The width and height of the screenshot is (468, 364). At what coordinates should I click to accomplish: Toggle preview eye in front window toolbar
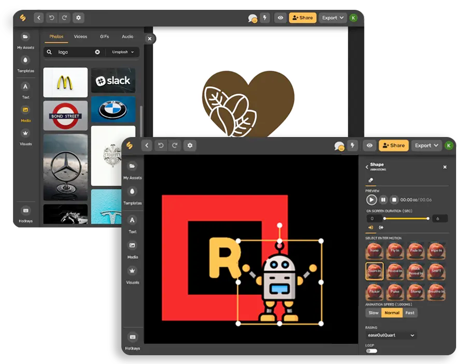coord(370,145)
